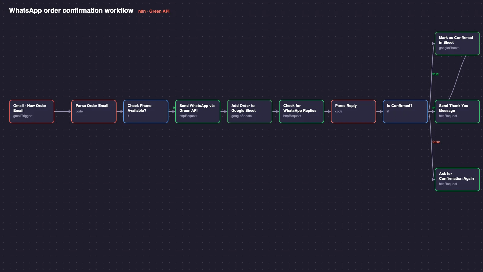Select the Send Thank You Message node

click(x=457, y=112)
